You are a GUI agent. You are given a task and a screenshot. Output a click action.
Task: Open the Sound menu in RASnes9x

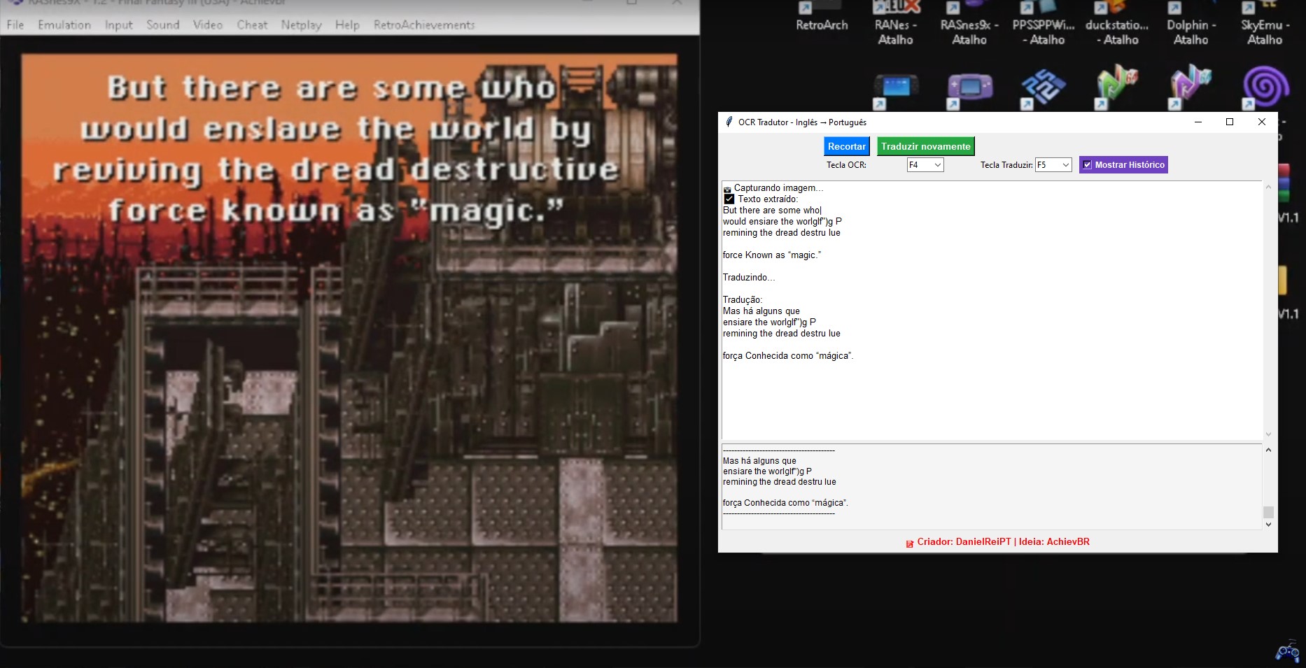coord(162,24)
